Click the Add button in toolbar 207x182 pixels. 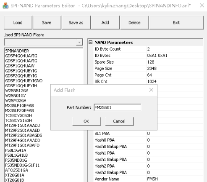click(105, 23)
